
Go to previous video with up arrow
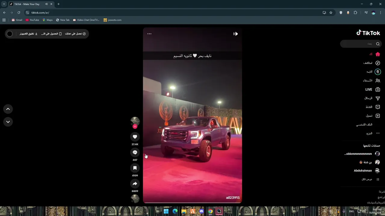8,109
